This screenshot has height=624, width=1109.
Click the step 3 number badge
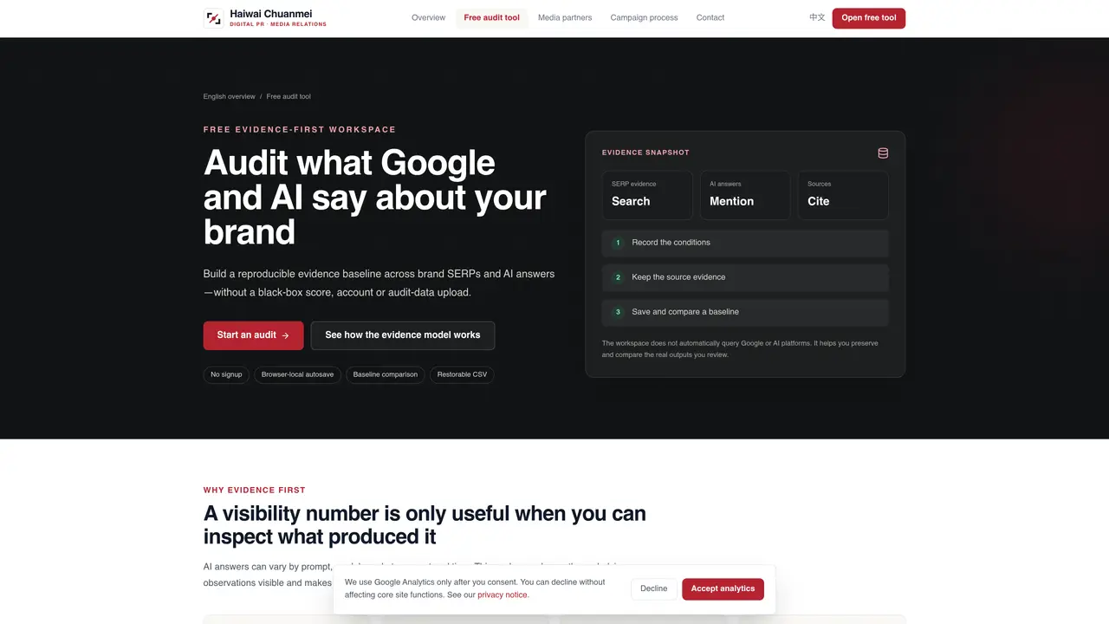coord(618,313)
